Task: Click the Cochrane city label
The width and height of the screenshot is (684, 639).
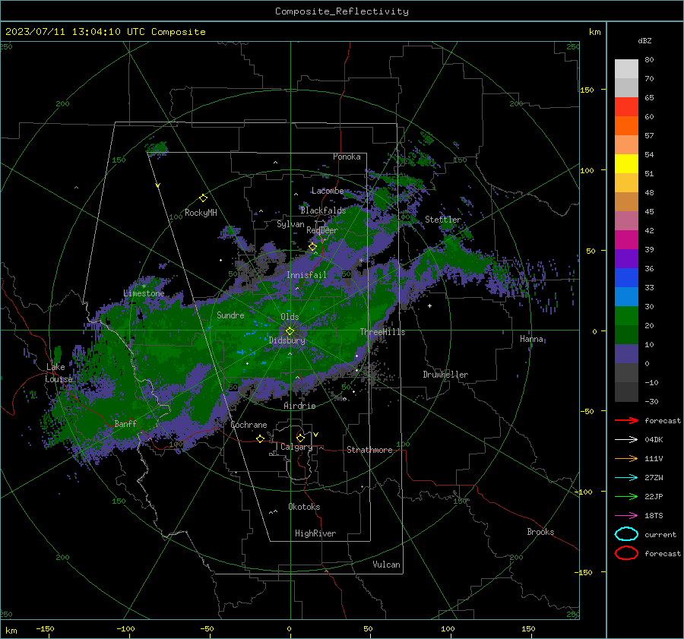Action: [249, 425]
